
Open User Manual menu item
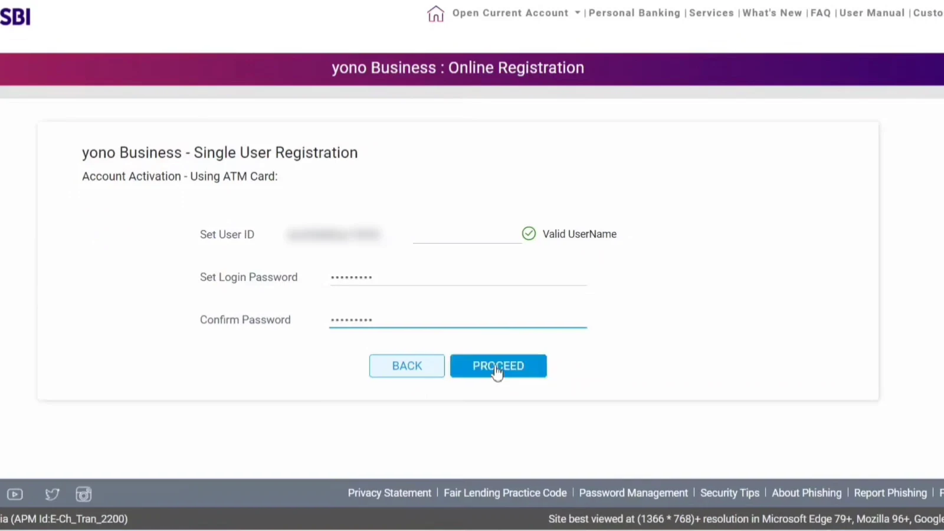click(x=872, y=13)
